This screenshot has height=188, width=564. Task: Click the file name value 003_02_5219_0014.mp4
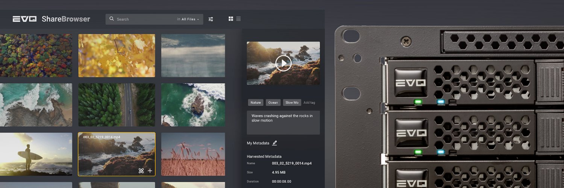tap(292, 164)
